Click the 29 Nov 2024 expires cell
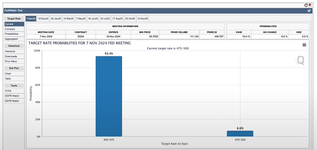The height and width of the screenshot is (150, 317). pos(113,36)
